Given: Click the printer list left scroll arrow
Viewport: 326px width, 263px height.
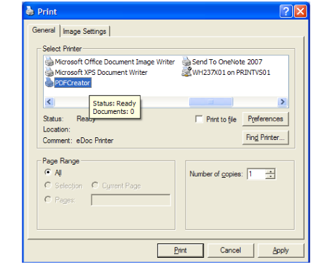Looking at the screenshot, I should pos(50,102).
